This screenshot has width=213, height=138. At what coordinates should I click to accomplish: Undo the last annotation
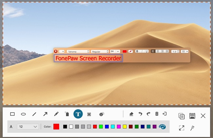tap(140, 114)
